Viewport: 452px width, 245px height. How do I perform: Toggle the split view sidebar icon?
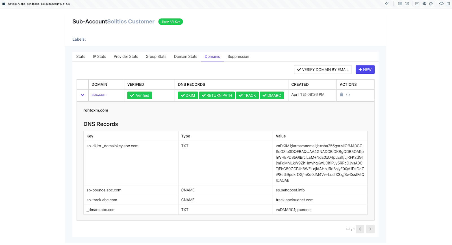coord(448,4)
